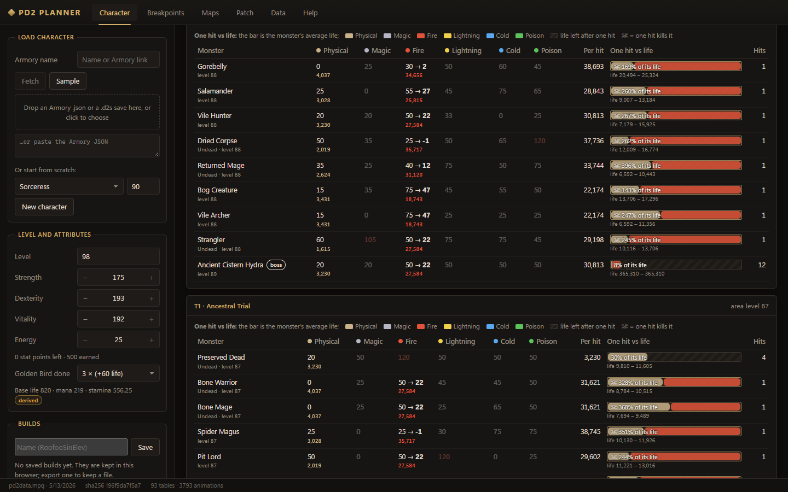
Task: Click the skull icon in Salamander's life bar
Action: [617, 91]
